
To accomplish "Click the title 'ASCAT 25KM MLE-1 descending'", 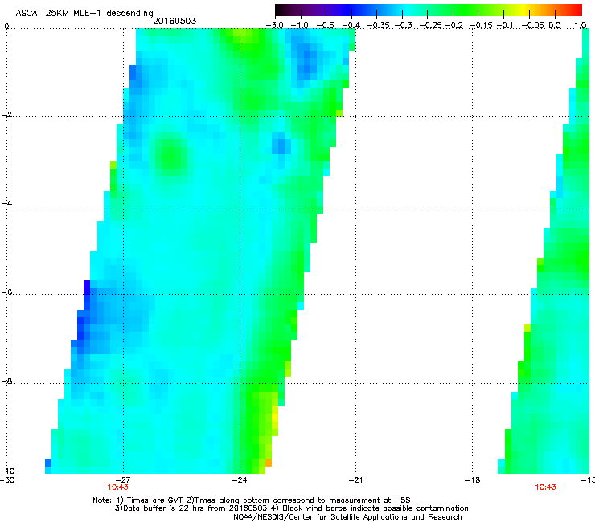I will 84,13.
